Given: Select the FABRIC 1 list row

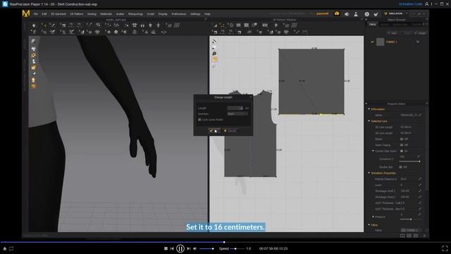Looking at the screenshot, I should click(x=396, y=42).
